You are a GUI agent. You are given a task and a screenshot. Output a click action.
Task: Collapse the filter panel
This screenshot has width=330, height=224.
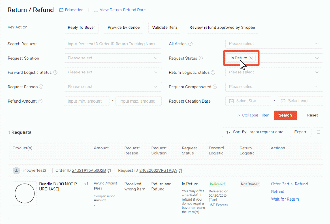(x=253, y=115)
